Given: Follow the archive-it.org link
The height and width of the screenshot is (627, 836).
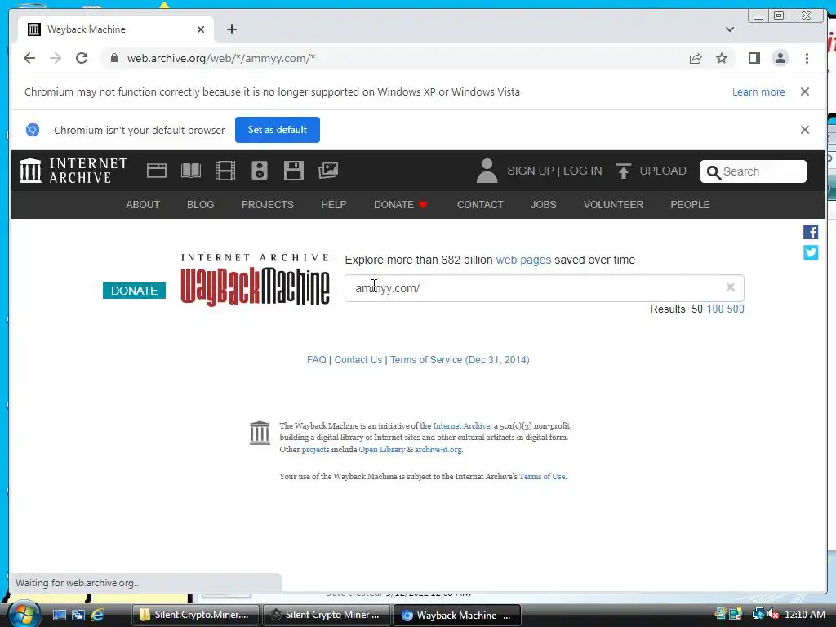Looking at the screenshot, I should 438,450.
